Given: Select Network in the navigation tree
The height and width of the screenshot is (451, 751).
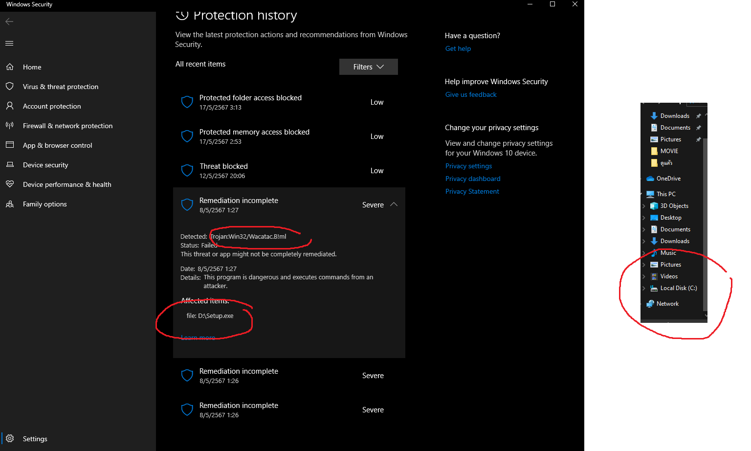Looking at the screenshot, I should [667, 304].
